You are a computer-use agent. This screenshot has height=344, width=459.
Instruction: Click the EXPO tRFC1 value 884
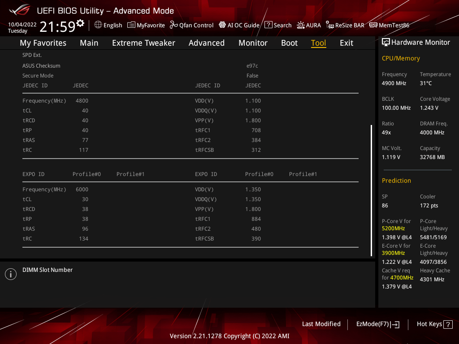[256, 219]
